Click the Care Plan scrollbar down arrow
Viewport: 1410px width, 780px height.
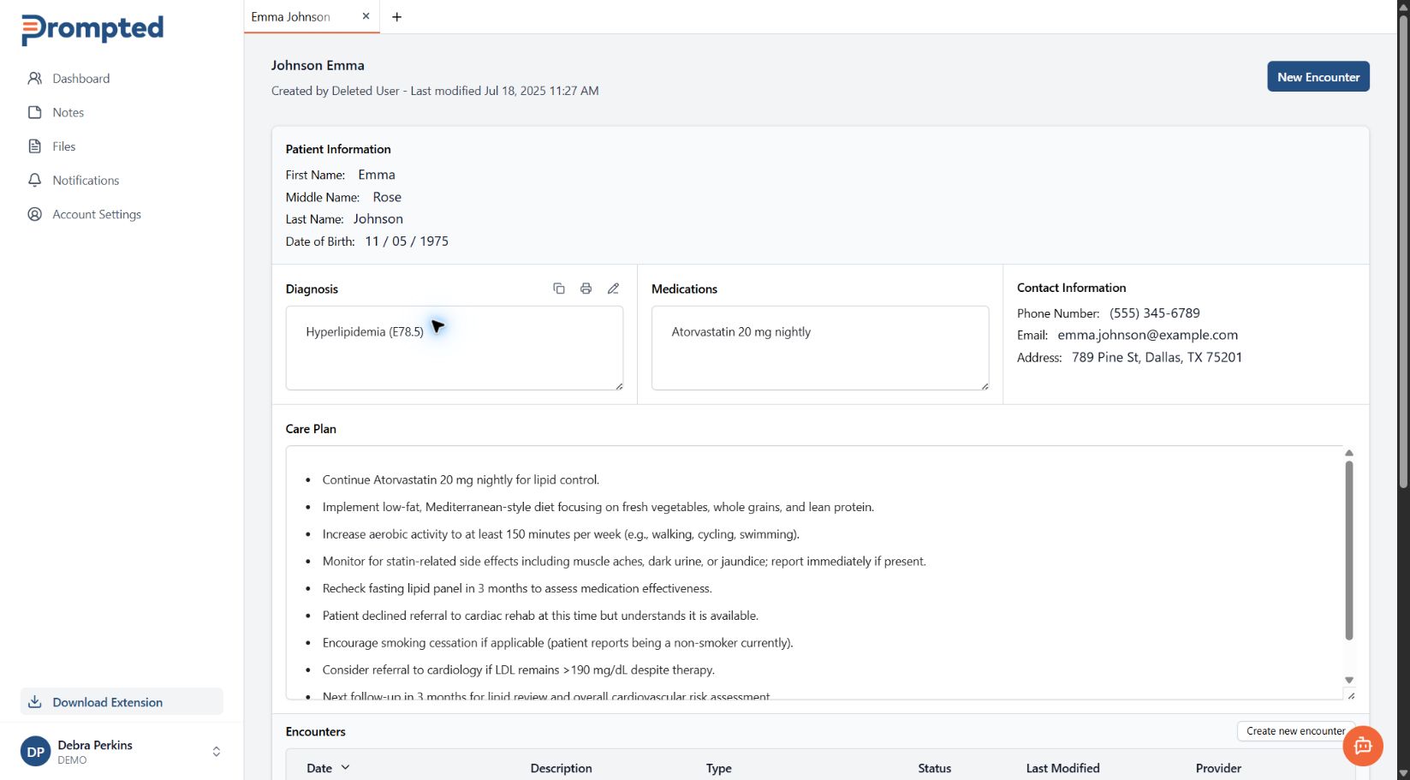pyautogui.click(x=1349, y=681)
